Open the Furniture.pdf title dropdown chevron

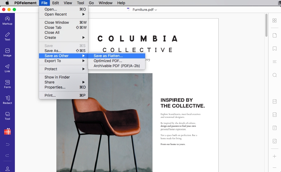pos(156,10)
